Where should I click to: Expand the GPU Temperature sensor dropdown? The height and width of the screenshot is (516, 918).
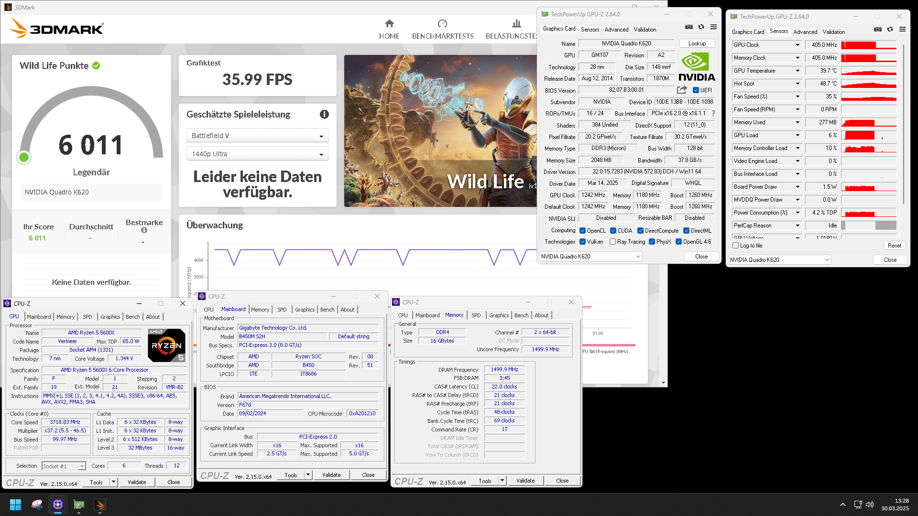(x=798, y=71)
